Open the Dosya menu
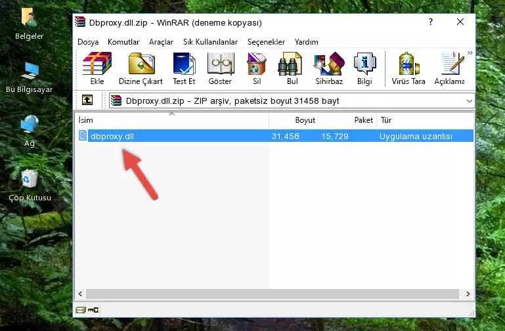This screenshot has width=505, height=331. 88,42
